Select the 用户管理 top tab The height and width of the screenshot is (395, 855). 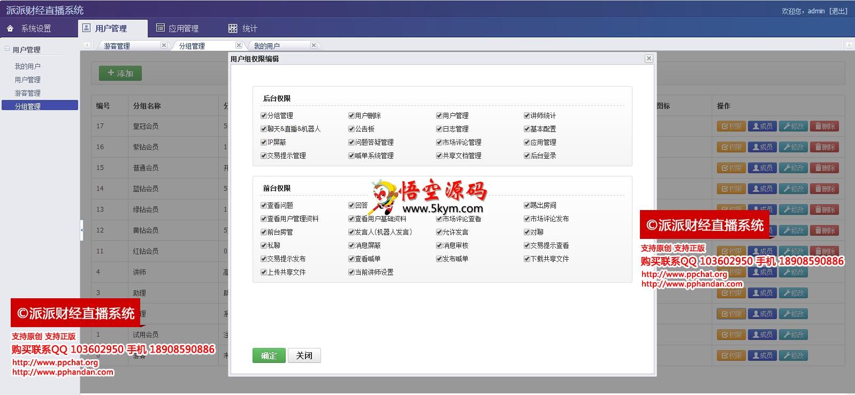[x=111, y=28]
